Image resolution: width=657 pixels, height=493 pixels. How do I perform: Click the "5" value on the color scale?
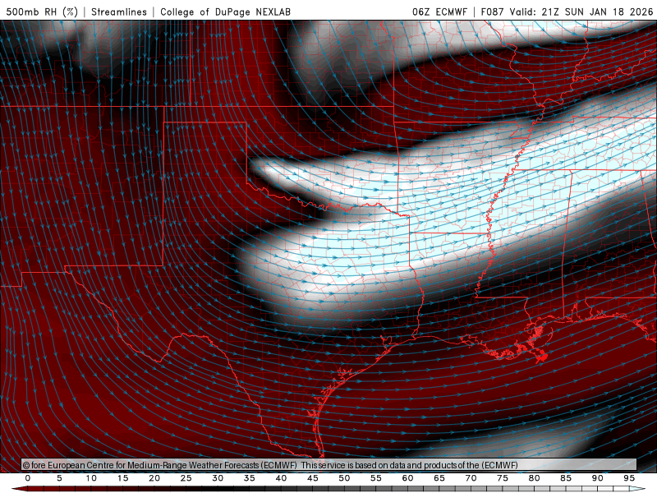[59, 478]
